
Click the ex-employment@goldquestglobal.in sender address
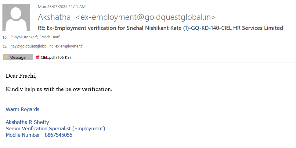[x=146, y=17]
